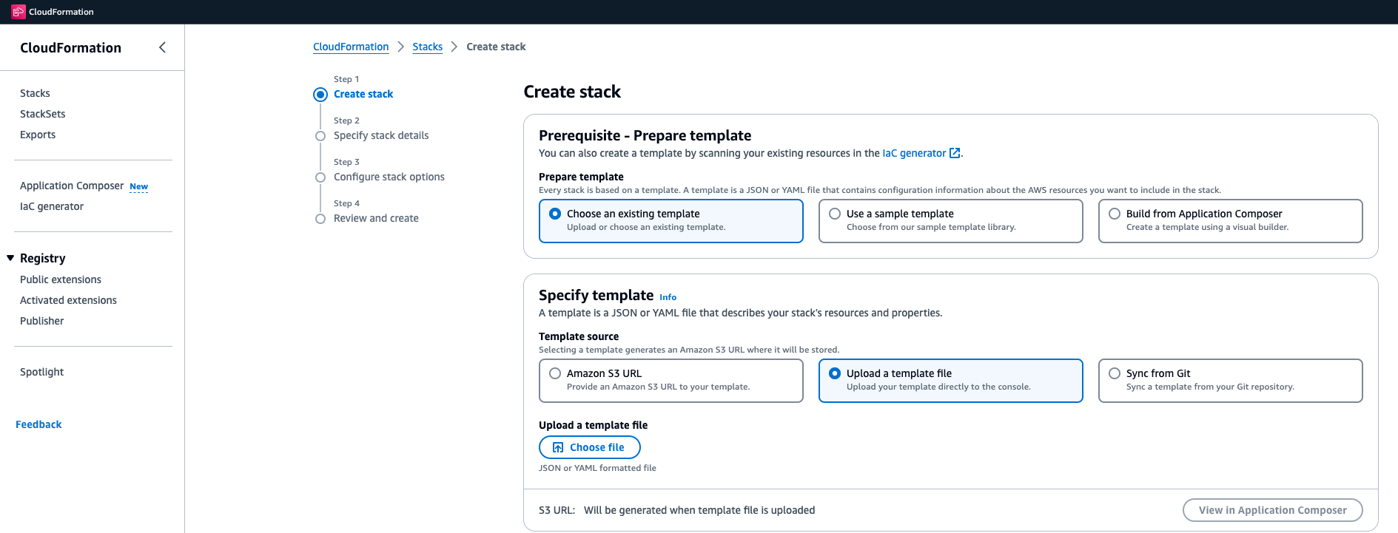Open IaC generator in the sidebar
The width and height of the screenshot is (1398, 533).
pyautogui.click(x=51, y=206)
